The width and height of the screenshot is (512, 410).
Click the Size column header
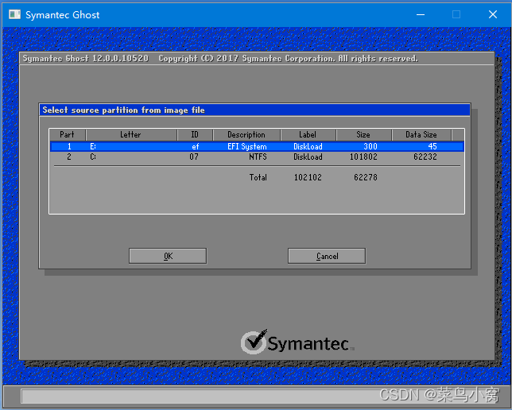tap(363, 134)
